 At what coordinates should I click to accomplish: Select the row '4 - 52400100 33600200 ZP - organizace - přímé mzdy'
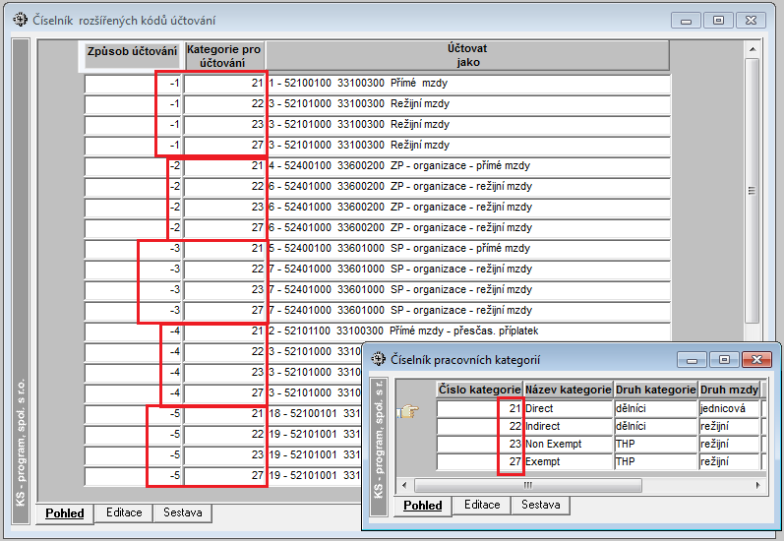click(468, 166)
